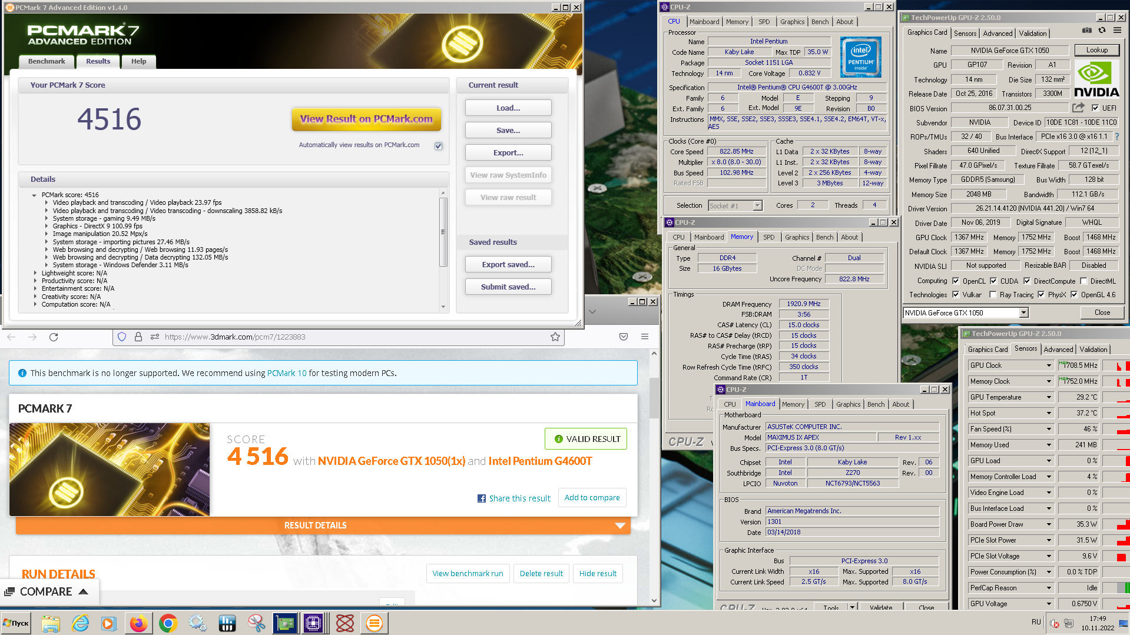The height and width of the screenshot is (635, 1130).
Task: Click Add to compare button
Action: (592, 498)
